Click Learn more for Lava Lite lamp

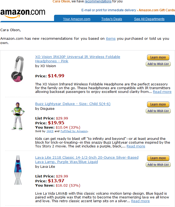coord(158,158)
